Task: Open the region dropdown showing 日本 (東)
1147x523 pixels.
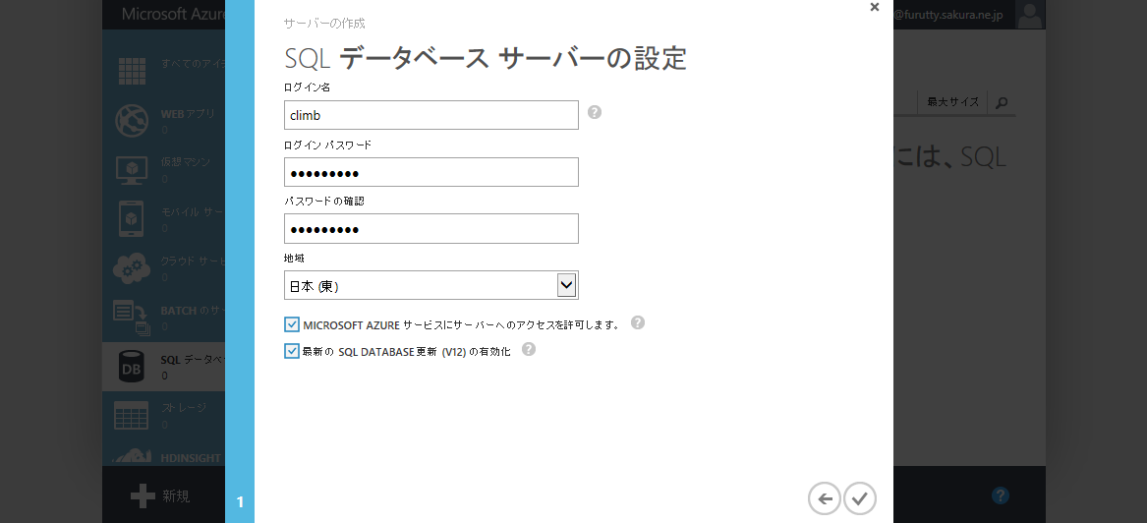Action: click(x=431, y=285)
